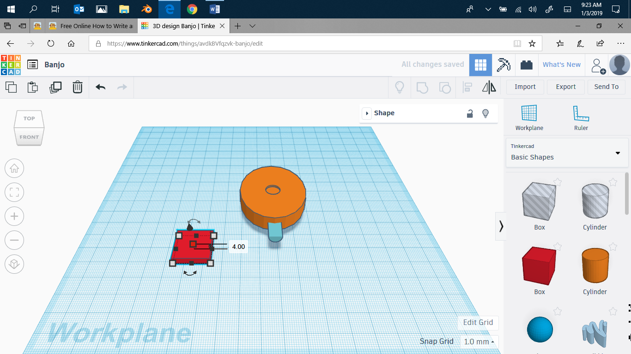The height and width of the screenshot is (354, 631).
Task: Click the TOP face of view cube
Action: coord(29,118)
